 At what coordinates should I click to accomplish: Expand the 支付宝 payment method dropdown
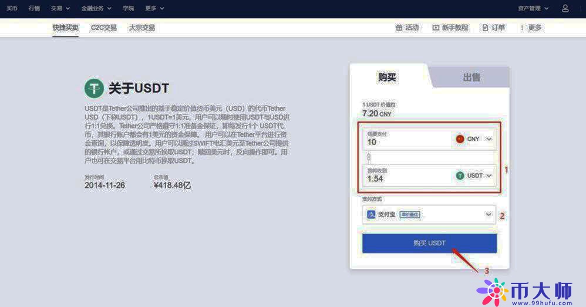pyautogui.click(x=489, y=214)
